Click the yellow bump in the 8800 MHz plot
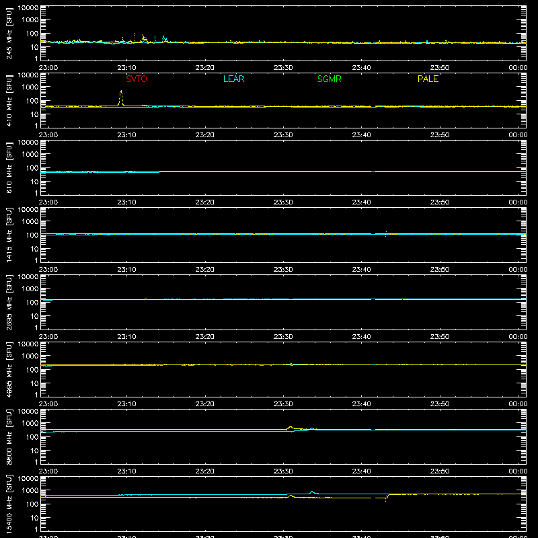Viewport: 538px width, 538px height. [x=291, y=428]
